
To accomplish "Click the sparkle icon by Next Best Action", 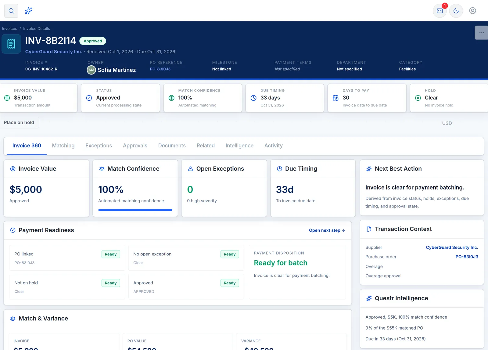I will [369, 169].
